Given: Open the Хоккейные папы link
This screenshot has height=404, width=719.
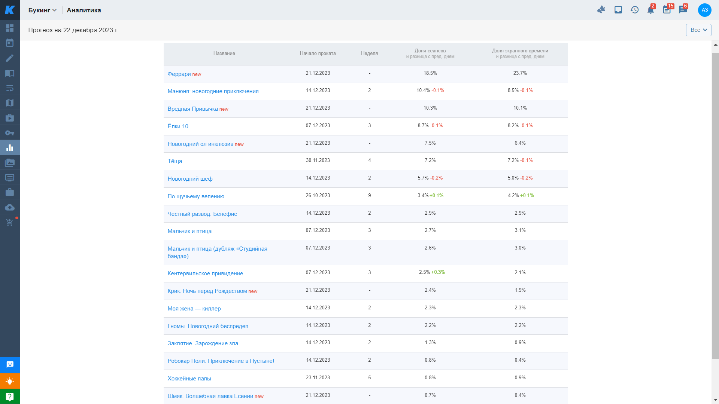Looking at the screenshot, I should (189, 379).
